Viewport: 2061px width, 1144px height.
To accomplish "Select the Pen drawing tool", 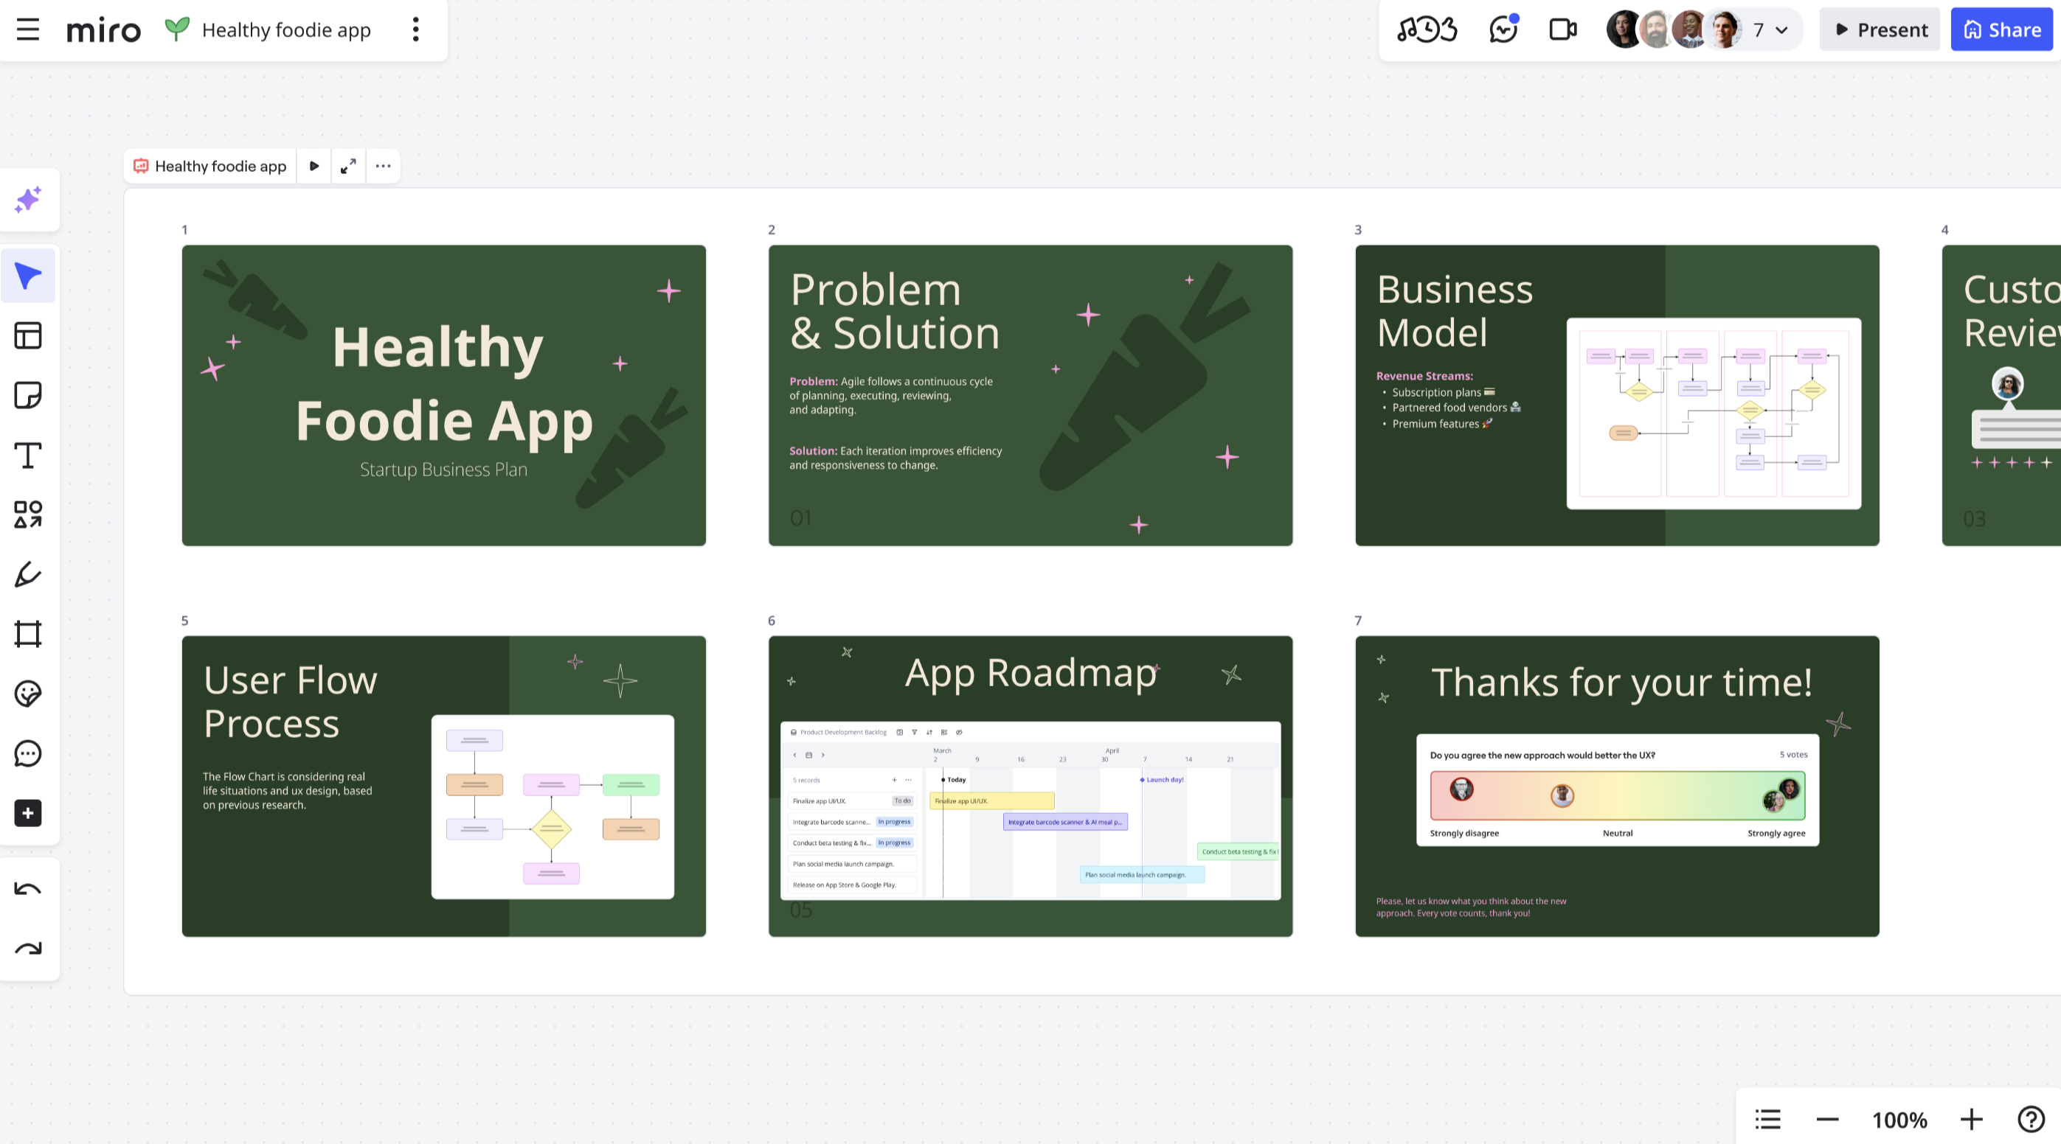I will point(28,574).
